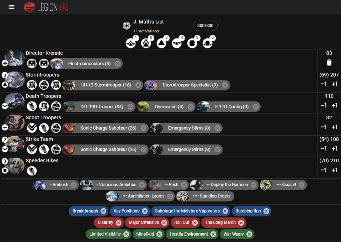The height and width of the screenshot is (242, 341).
Task: Delete Director Krennic with trash icon
Action: [329, 63]
